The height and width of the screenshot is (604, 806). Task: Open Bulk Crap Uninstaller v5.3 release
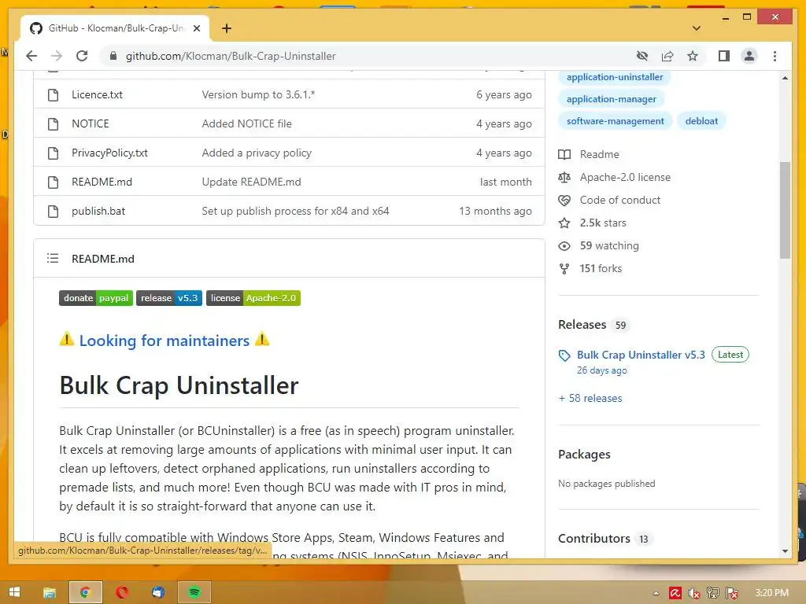click(x=641, y=355)
